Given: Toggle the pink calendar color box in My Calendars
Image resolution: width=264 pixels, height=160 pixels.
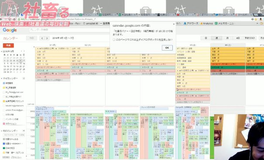Looking at the screenshot, I should (4, 124).
